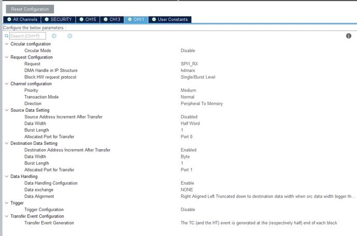Select the Direction Peripheral To Memory value
The width and height of the screenshot is (357, 236).
click(202, 104)
